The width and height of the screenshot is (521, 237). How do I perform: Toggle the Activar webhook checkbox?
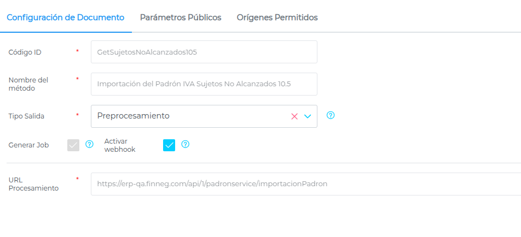pos(169,145)
